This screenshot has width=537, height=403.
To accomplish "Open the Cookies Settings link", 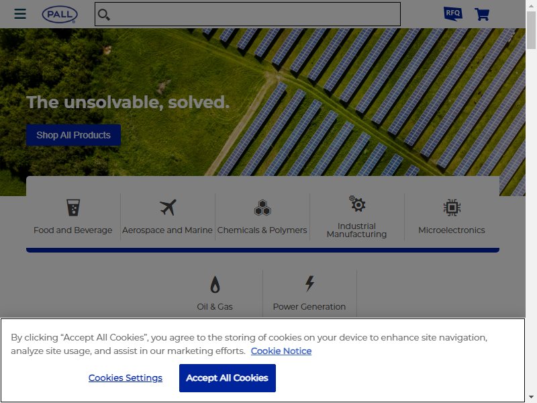I will pyautogui.click(x=126, y=377).
